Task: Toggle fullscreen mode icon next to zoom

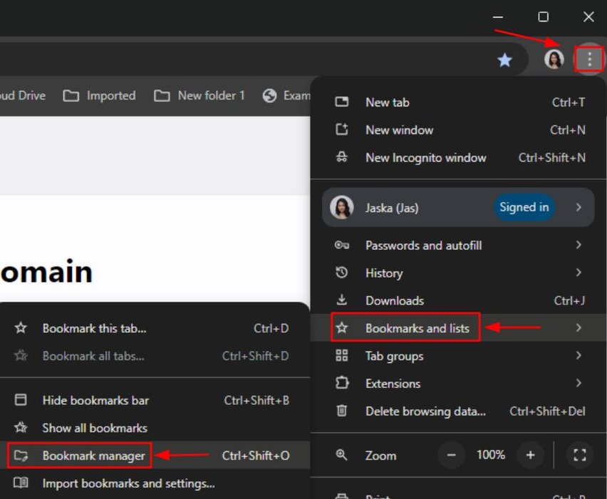Action: [579, 456]
